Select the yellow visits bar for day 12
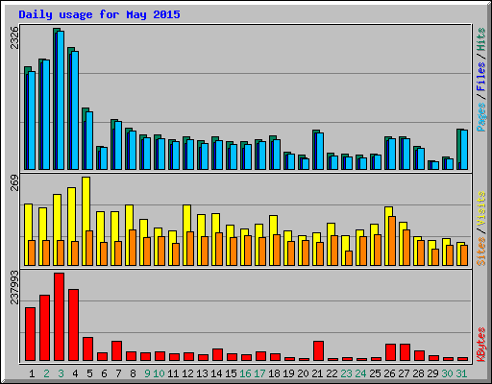The image size is (492, 384). point(186,235)
